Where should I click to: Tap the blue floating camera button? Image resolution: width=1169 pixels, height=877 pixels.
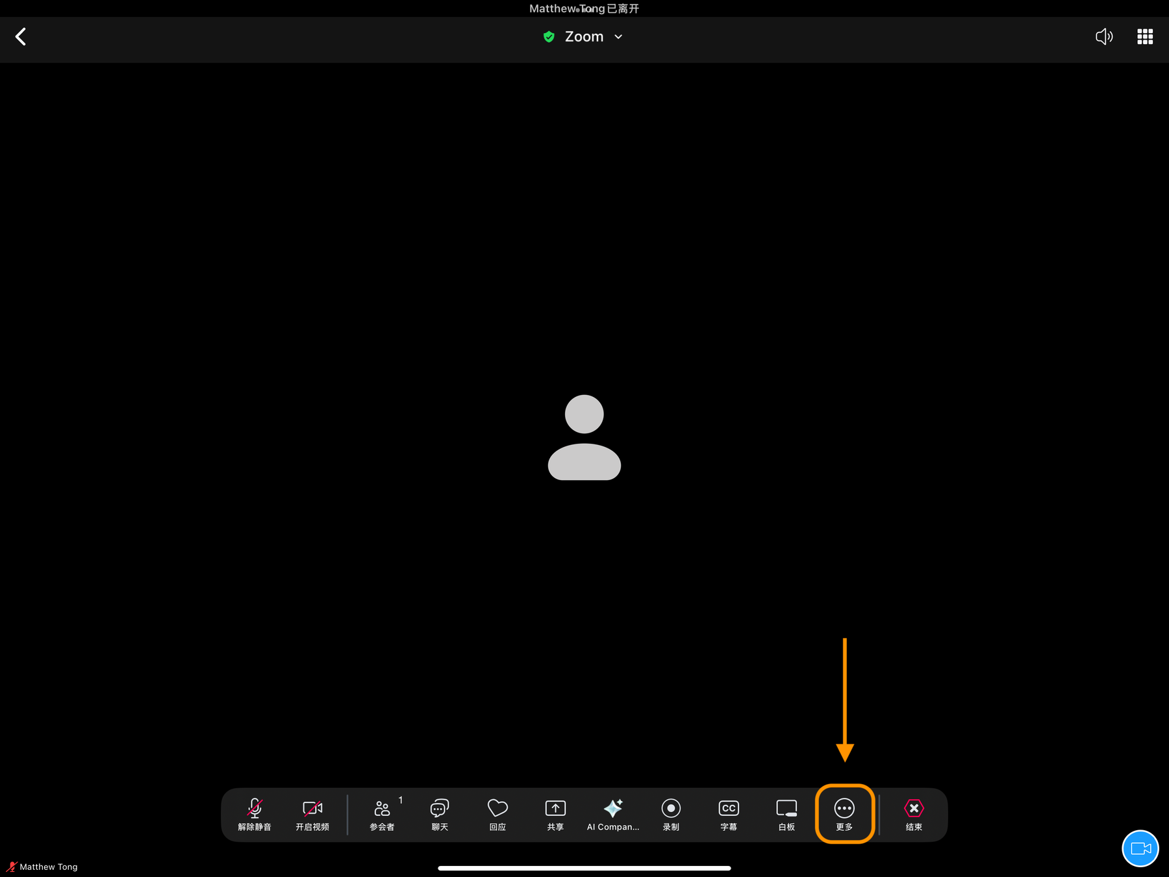click(1140, 848)
